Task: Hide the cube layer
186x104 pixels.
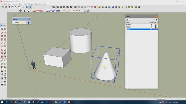Action: click(x=151, y=28)
